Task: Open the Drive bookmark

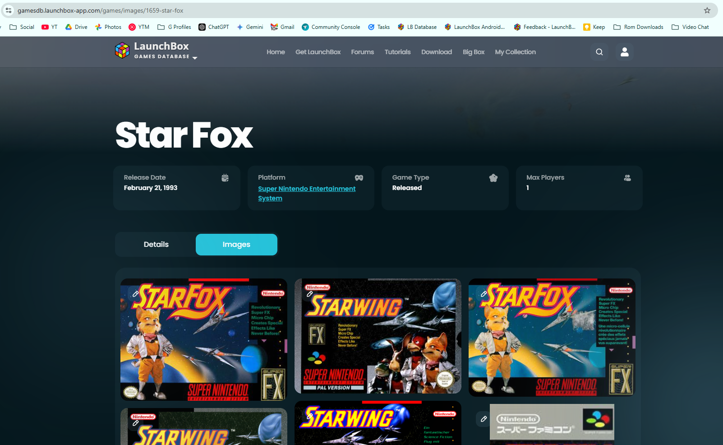Action: (76, 27)
